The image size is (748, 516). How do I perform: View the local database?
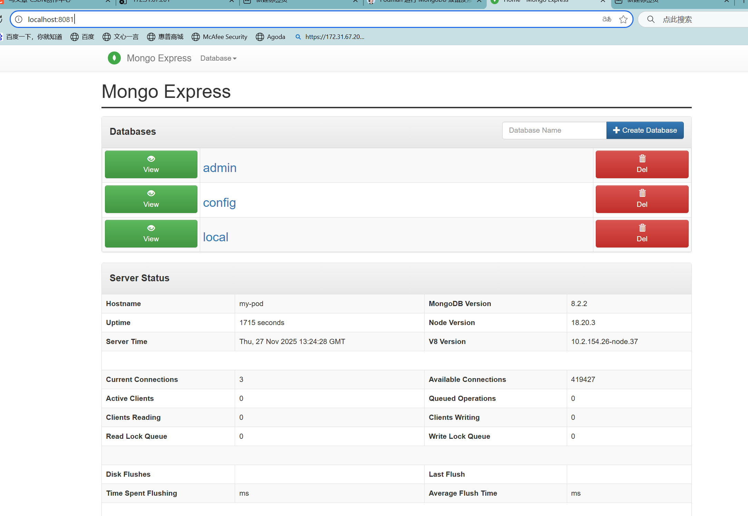point(151,234)
